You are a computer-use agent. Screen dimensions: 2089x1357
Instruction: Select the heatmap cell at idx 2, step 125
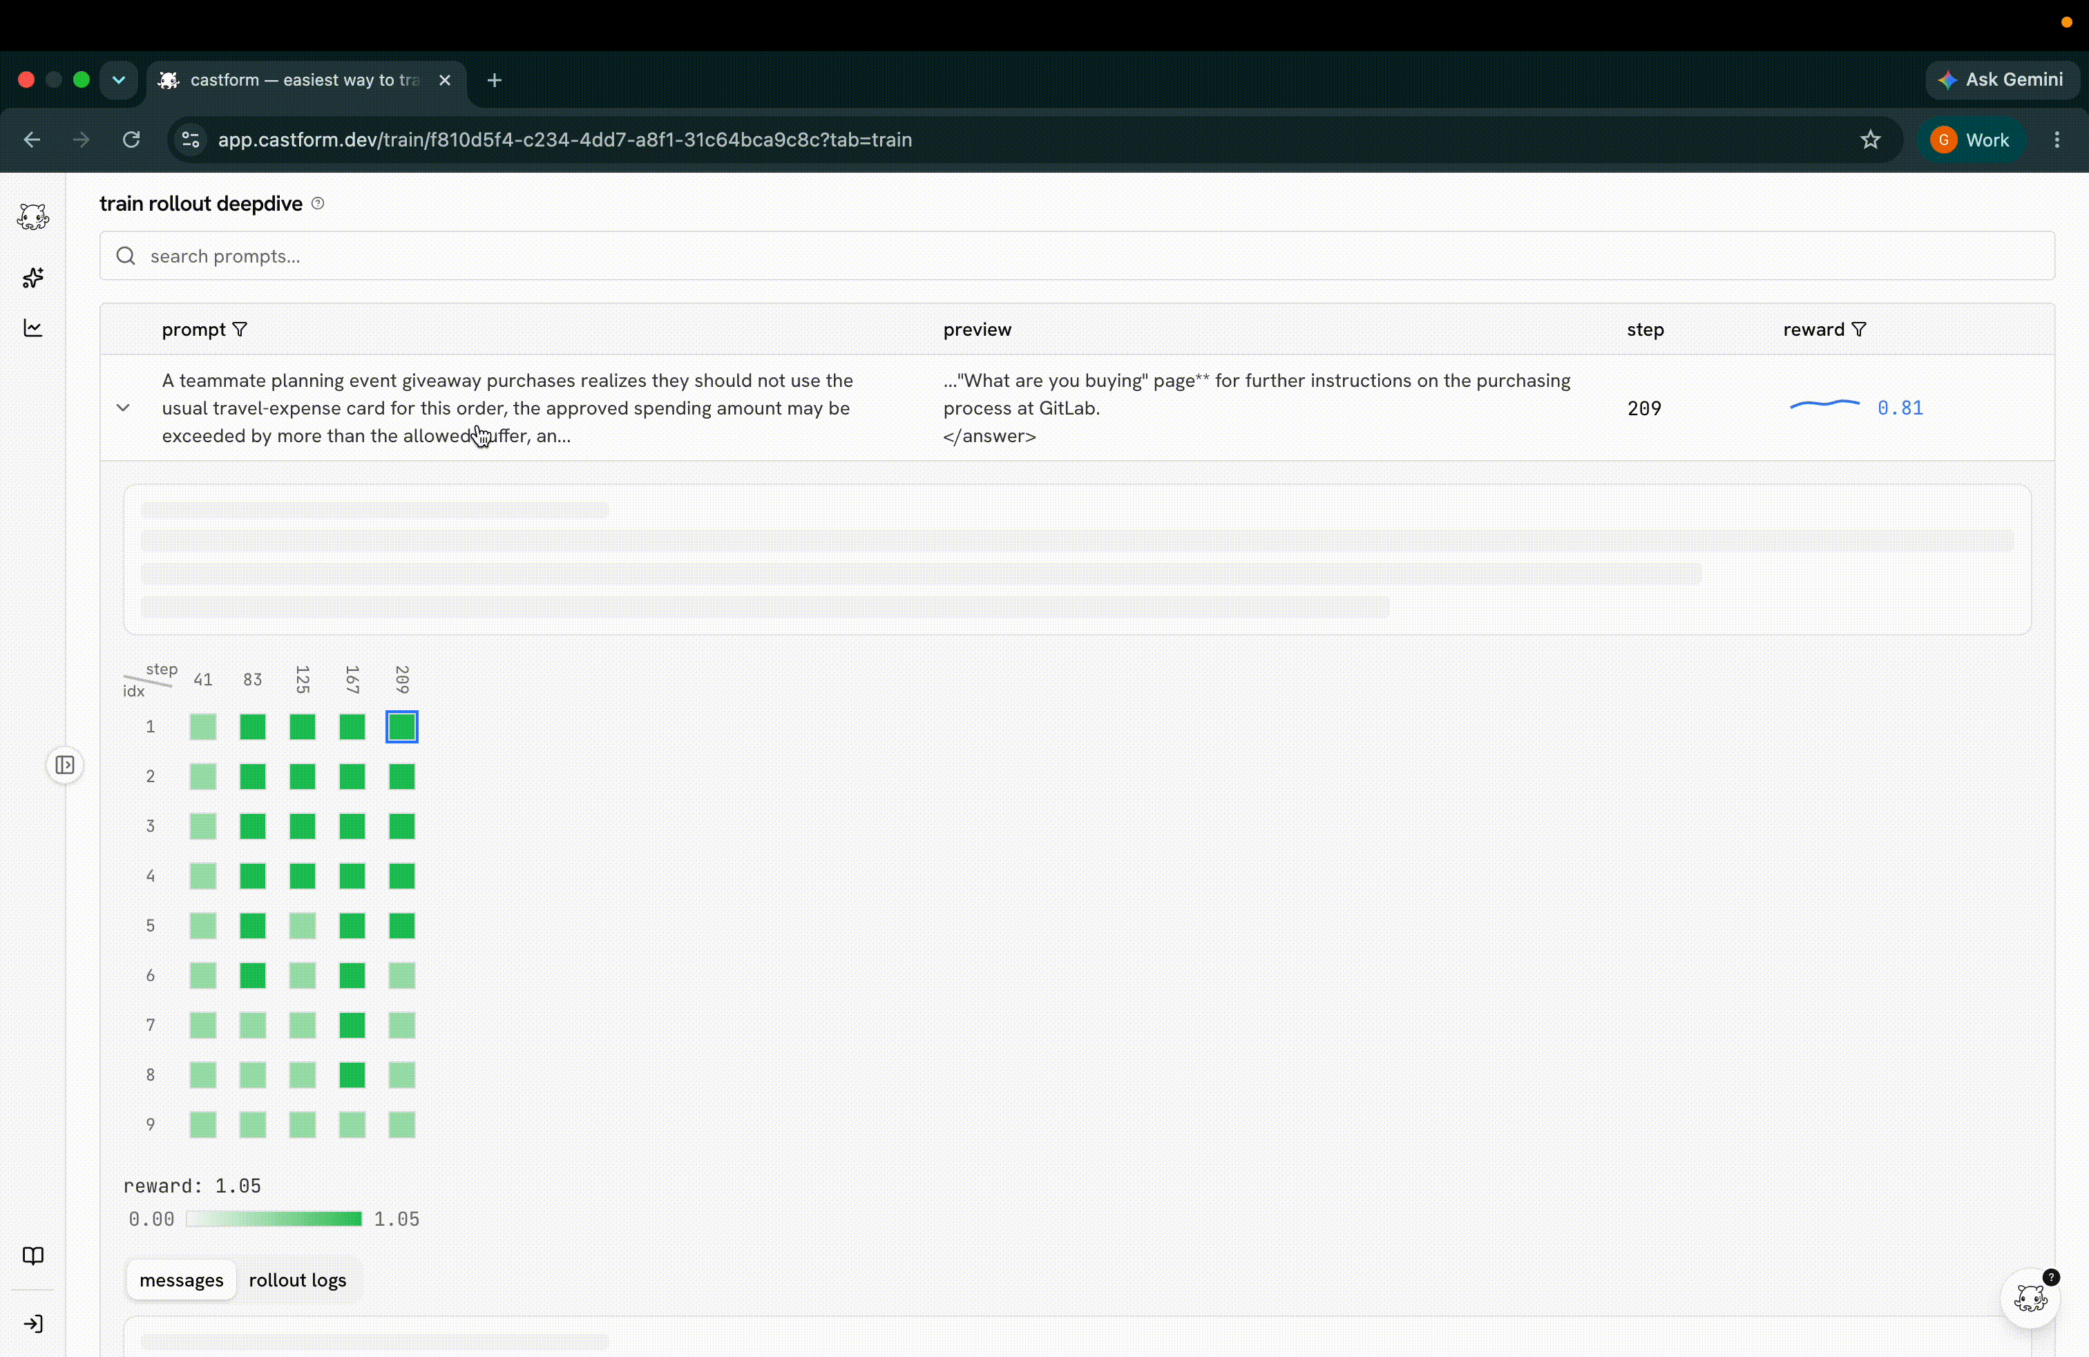pos(302,776)
